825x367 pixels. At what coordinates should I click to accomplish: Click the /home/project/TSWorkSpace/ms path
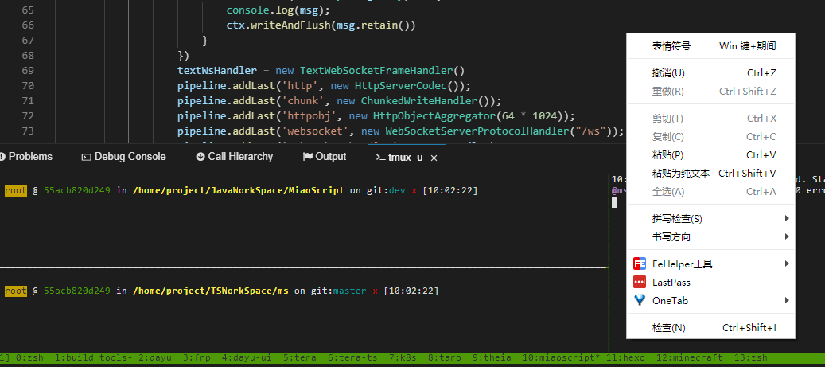pyautogui.click(x=211, y=291)
